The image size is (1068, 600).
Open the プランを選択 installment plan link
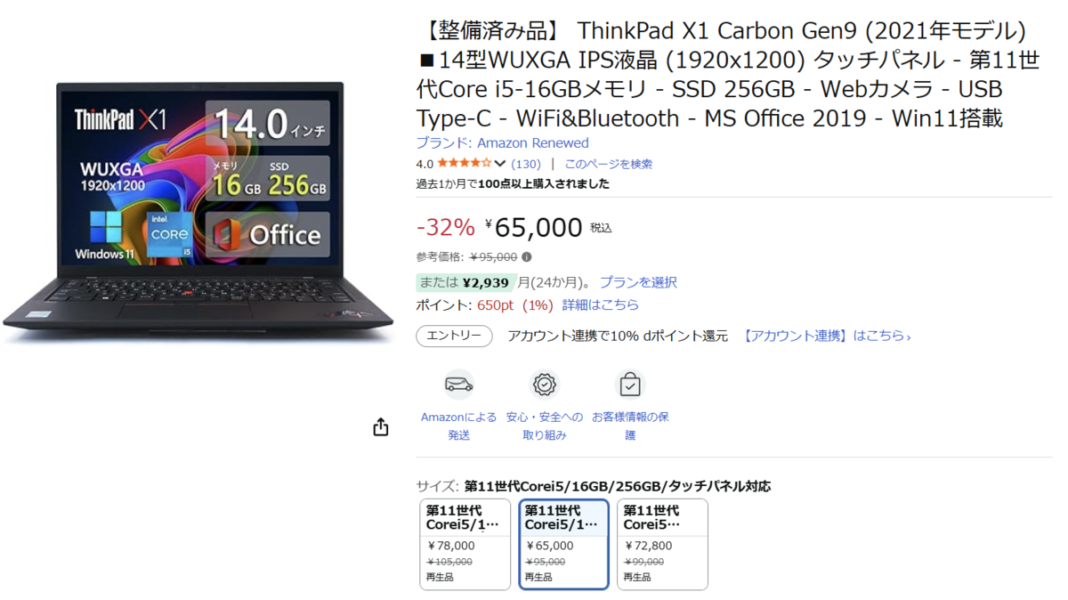pos(638,282)
